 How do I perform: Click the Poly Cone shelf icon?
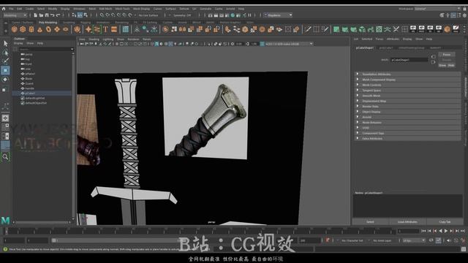click(x=40, y=29)
